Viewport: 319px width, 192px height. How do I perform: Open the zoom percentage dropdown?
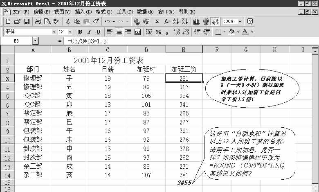point(240,21)
